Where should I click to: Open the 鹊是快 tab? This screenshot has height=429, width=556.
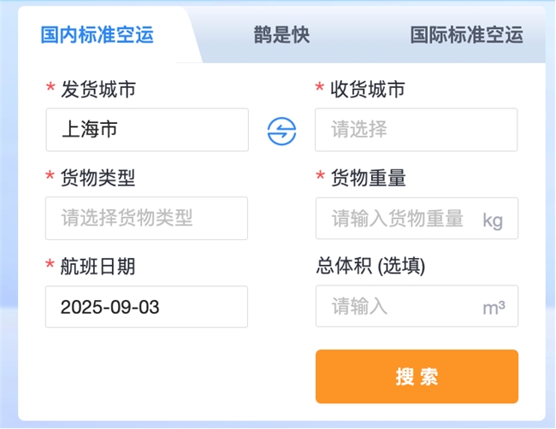click(x=281, y=35)
